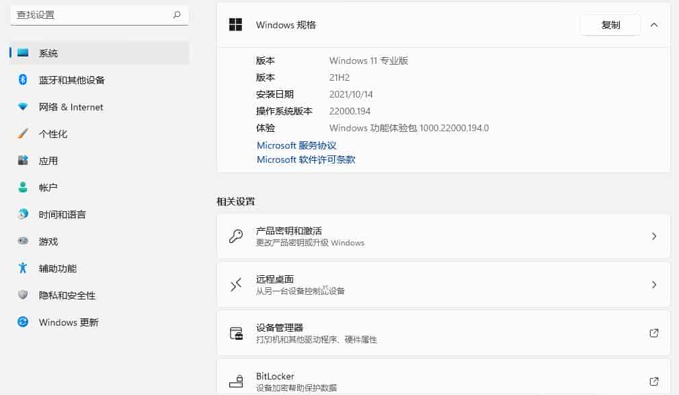Click the update arrows icon beside Windows 更新
The height and width of the screenshot is (395, 679).
tap(23, 322)
